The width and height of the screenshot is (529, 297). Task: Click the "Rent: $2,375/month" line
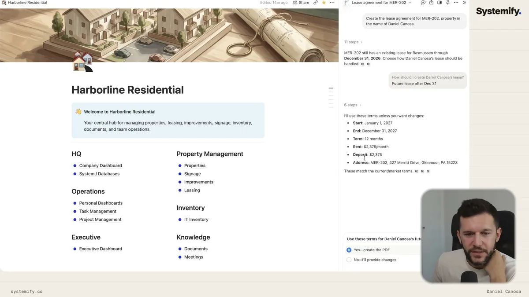tap(371, 147)
